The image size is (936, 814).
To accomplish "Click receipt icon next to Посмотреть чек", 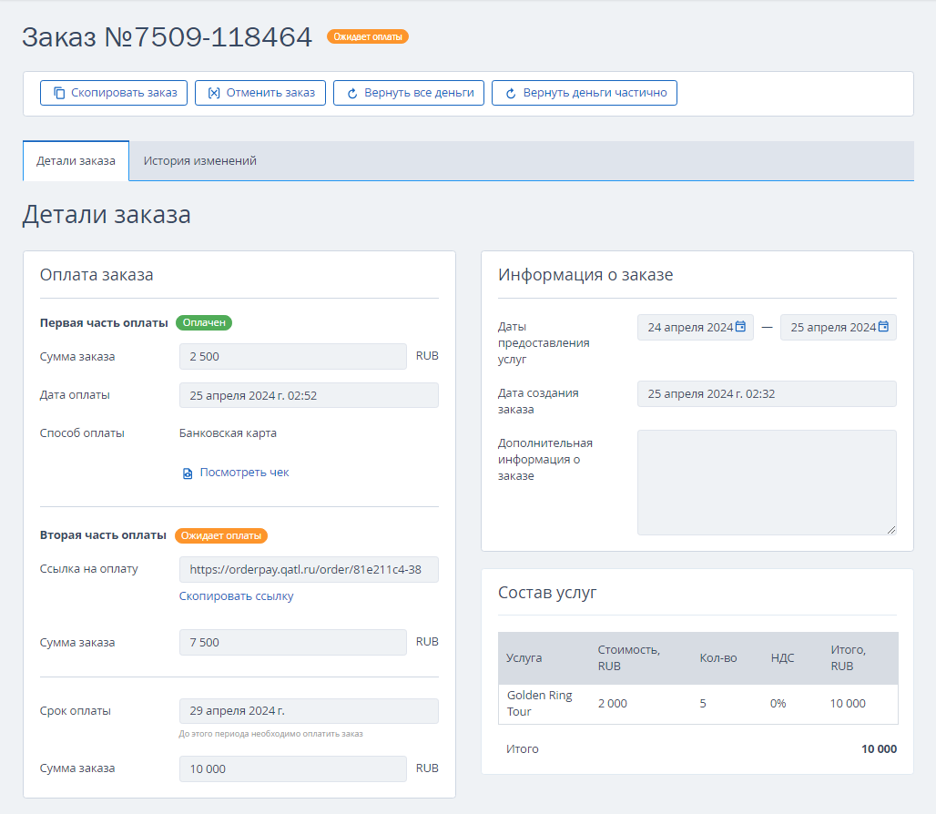I will coord(188,473).
